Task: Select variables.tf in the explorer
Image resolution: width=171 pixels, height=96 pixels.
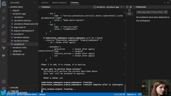Action: click(19, 44)
